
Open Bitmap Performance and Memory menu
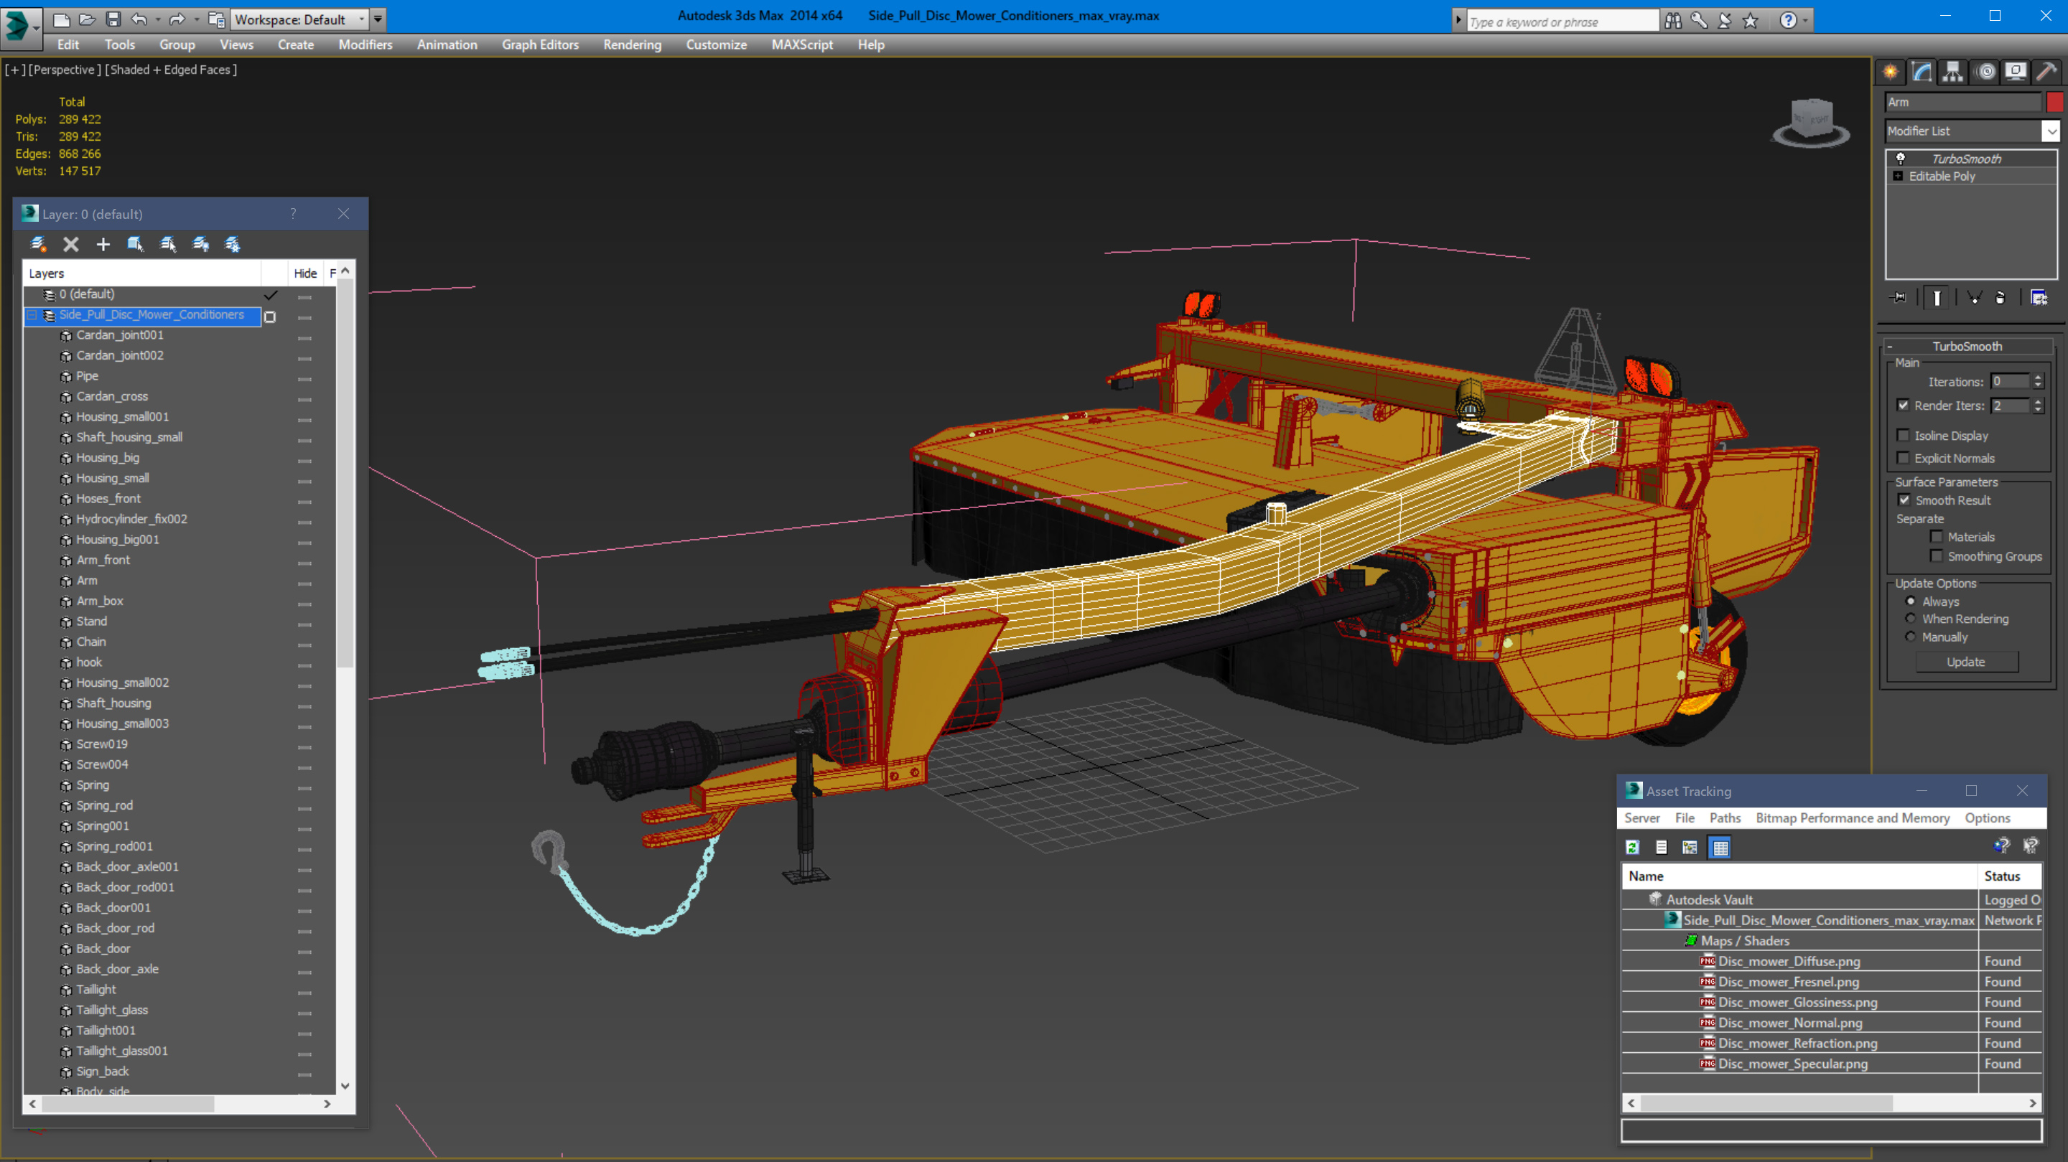coord(1852,817)
